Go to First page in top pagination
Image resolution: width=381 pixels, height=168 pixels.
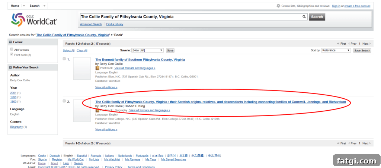[342, 44]
